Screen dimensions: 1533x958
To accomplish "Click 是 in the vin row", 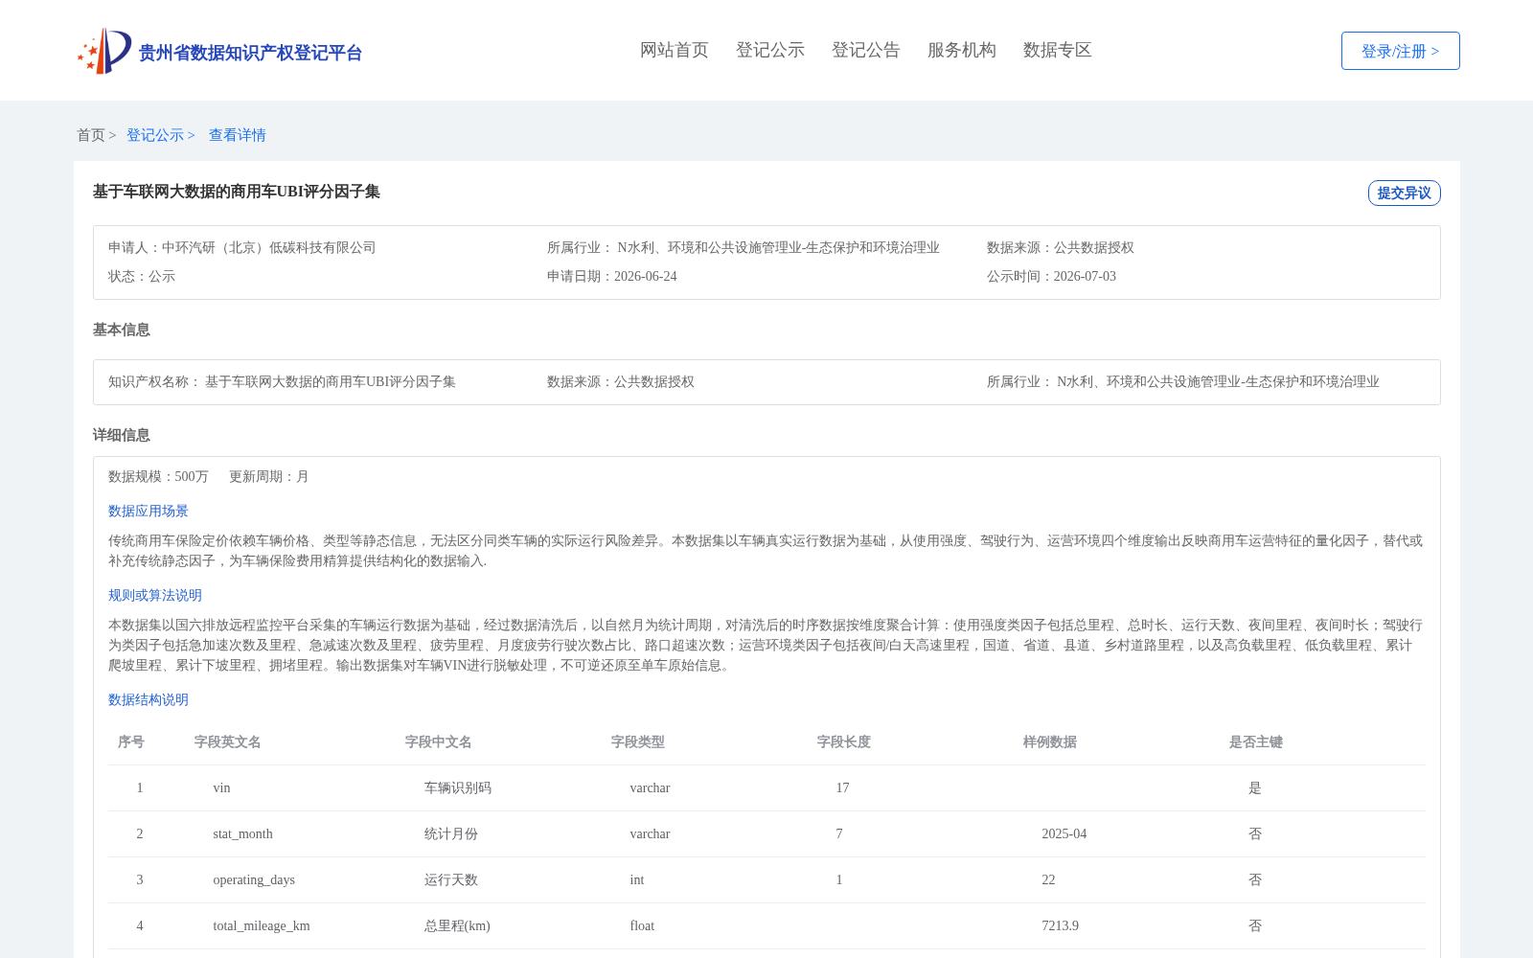I will [x=1255, y=787].
